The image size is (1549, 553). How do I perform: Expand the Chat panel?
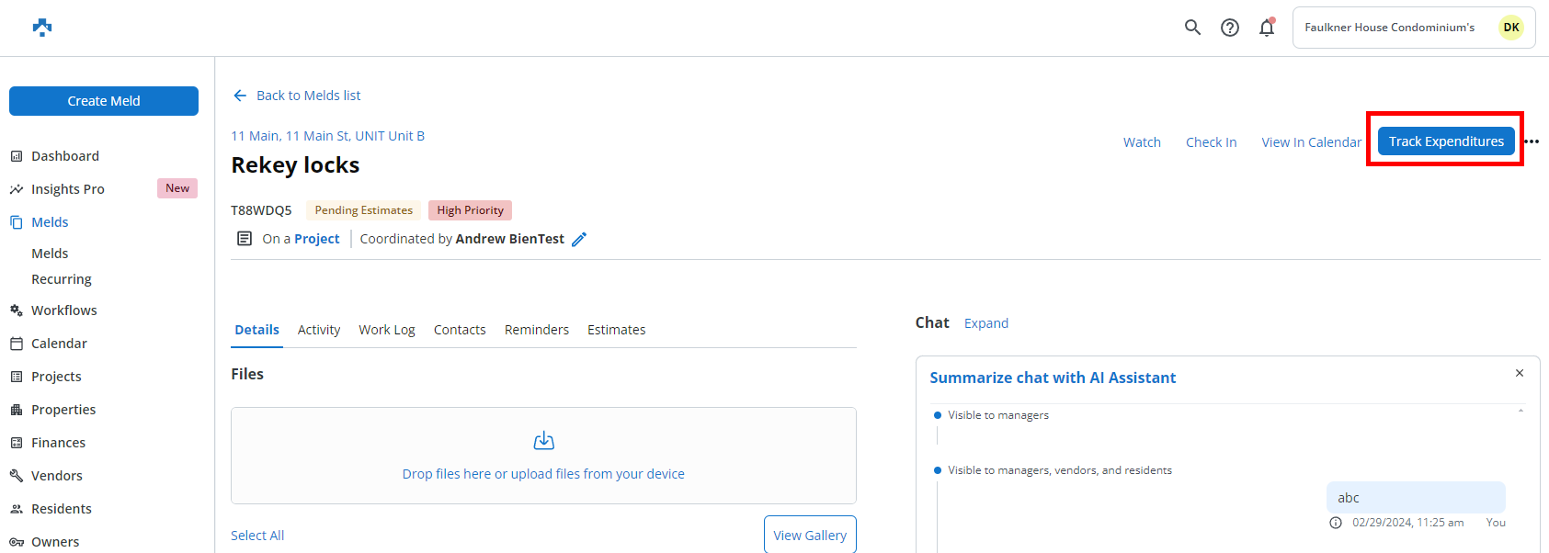coord(985,323)
